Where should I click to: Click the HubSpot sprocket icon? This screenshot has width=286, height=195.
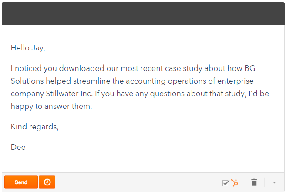[235, 183]
